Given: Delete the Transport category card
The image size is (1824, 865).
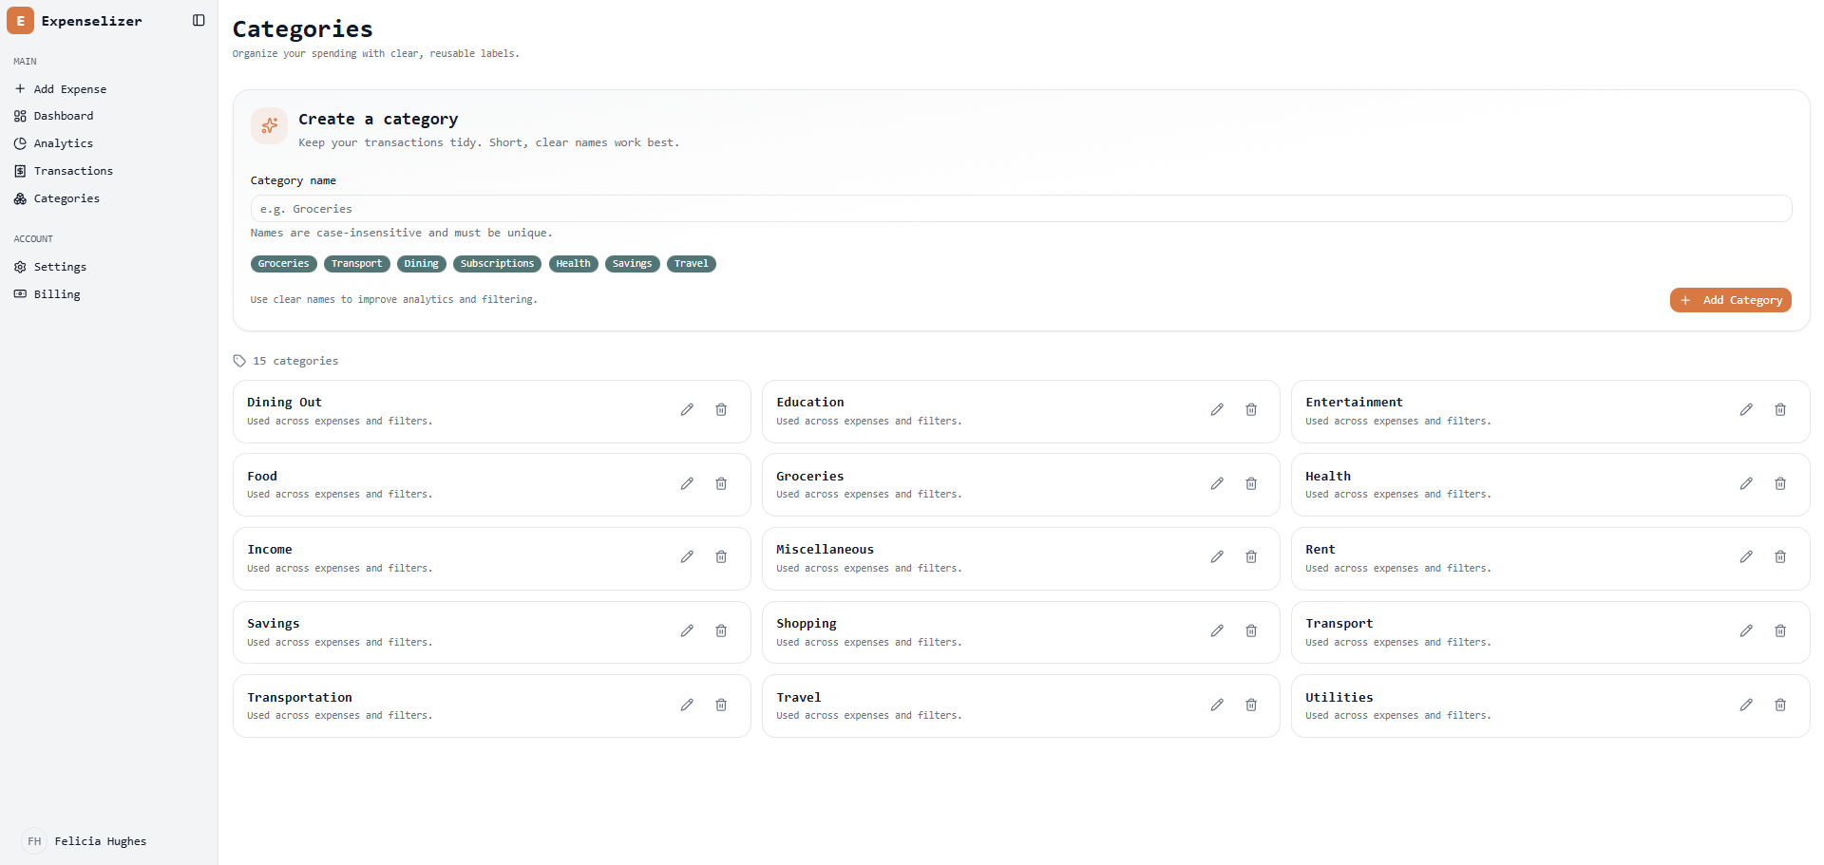Looking at the screenshot, I should point(1780,631).
